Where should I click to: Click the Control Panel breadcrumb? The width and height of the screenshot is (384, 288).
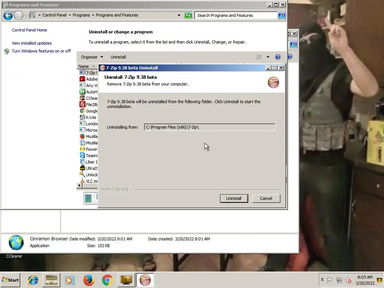(x=54, y=15)
